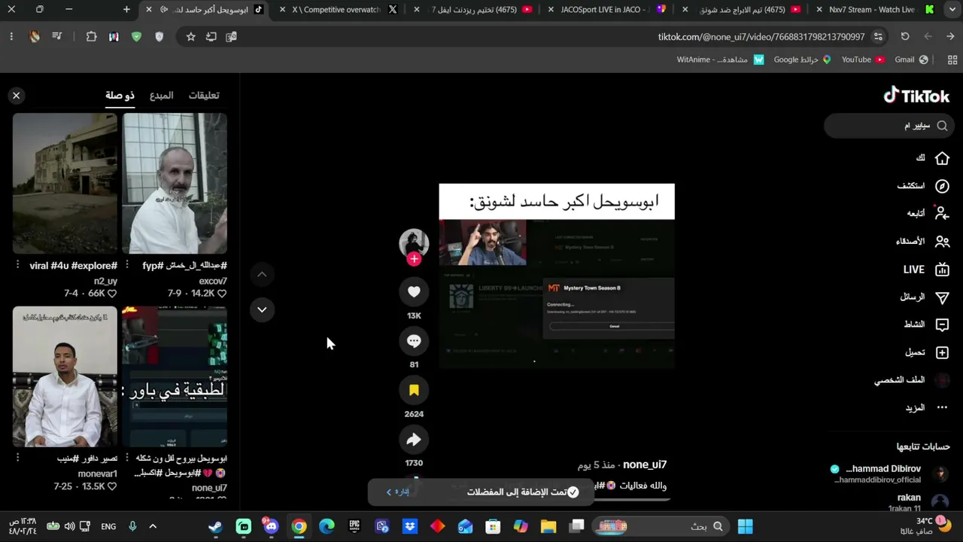Switch to the المبدع tab
Viewport: 963px width, 542px height.
161,96
